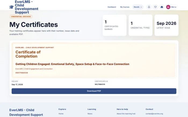The height and width of the screenshot is (117, 188).
Task: Download the certificate PDF
Action: click(94, 91)
